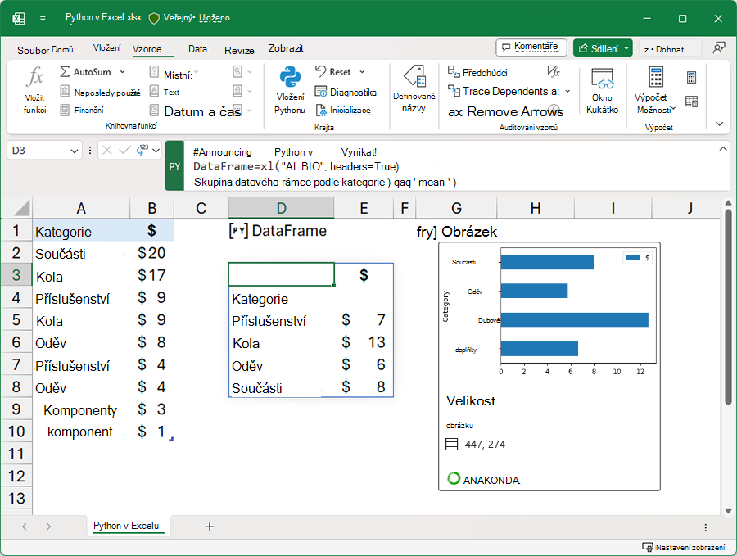Open the Sdílení dropdown arrow
Image resolution: width=737 pixels, height=556 pixels.
point(626,48)
